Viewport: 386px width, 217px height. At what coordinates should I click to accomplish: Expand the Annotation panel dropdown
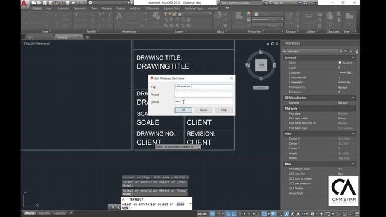pyautogui.click(x=131, y=31)
